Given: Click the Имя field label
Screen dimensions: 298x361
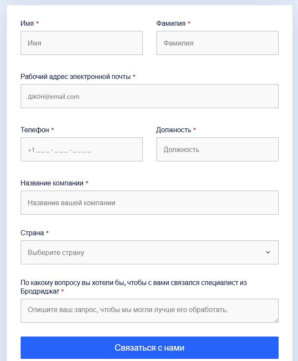Looking at the screenshot, I should pyautogui.click(x=27, y=23).
